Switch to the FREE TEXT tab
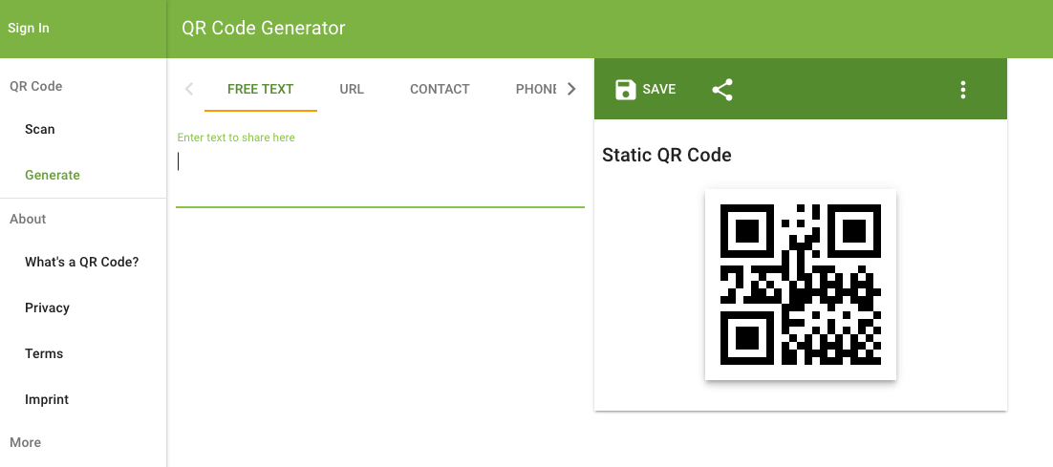The width and height of the screenshot is (1053, 467). coord(261,89)
